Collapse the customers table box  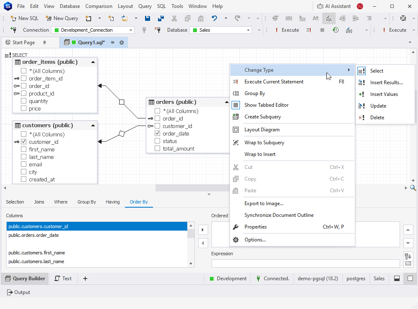tap(93, 125)
